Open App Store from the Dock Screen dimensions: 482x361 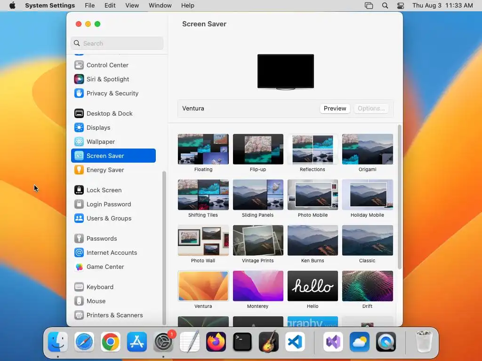click(137, 342)
